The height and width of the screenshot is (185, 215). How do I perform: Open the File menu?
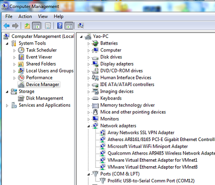(x=9, y=16)
